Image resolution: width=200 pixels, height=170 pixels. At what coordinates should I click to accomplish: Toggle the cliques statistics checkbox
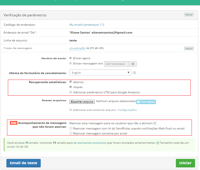71,87
